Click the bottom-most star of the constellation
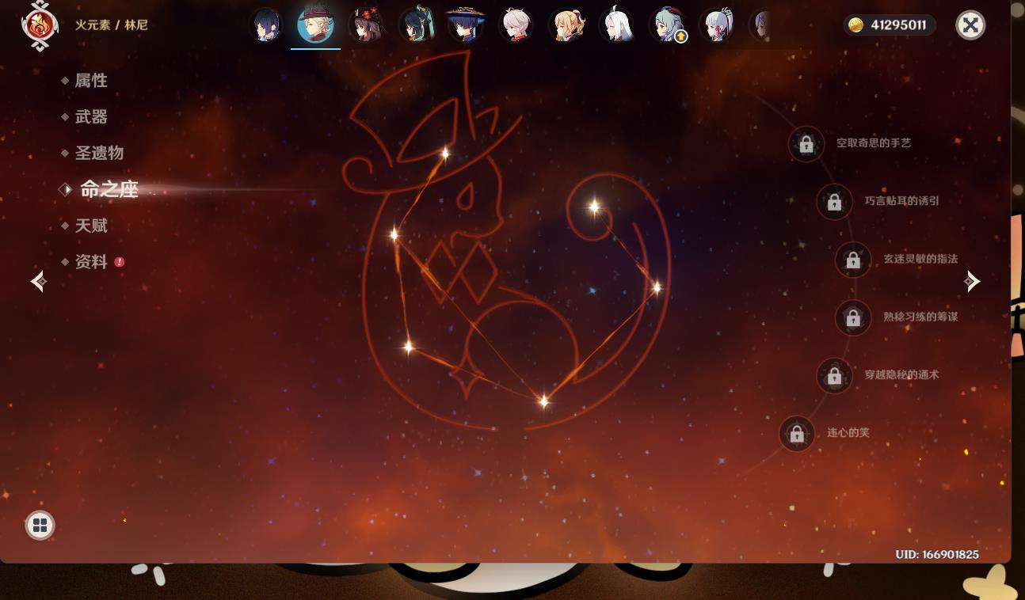1025x600 pixels. (543, 402)
